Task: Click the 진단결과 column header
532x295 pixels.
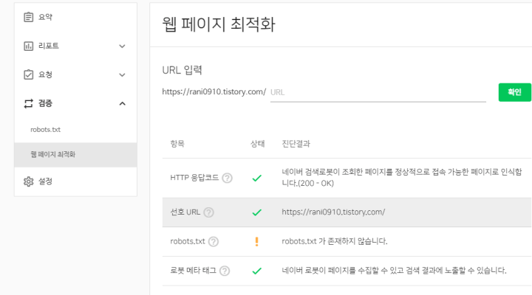Action: click(x=296, y=144)
